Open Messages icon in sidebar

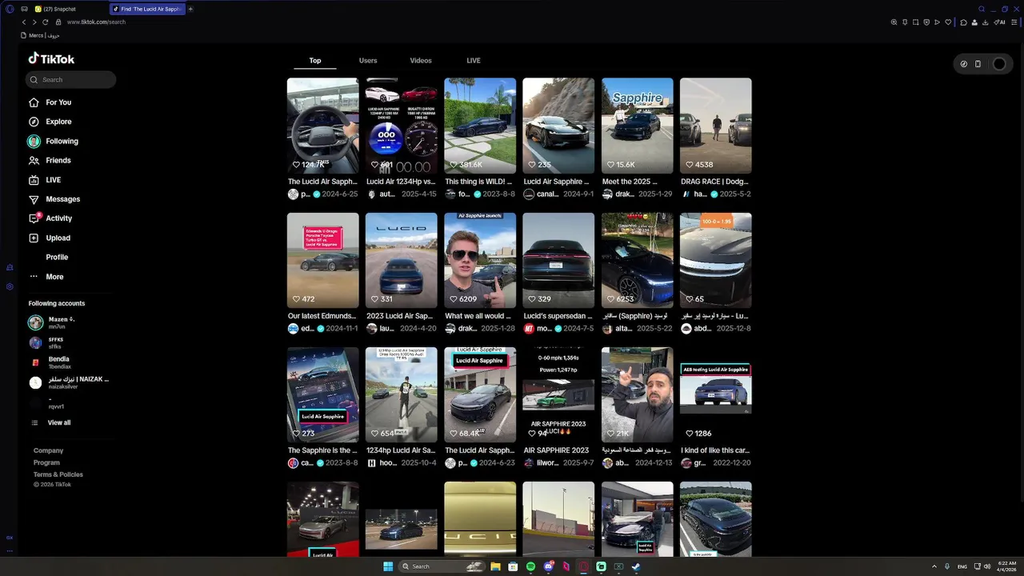point(34,199)
